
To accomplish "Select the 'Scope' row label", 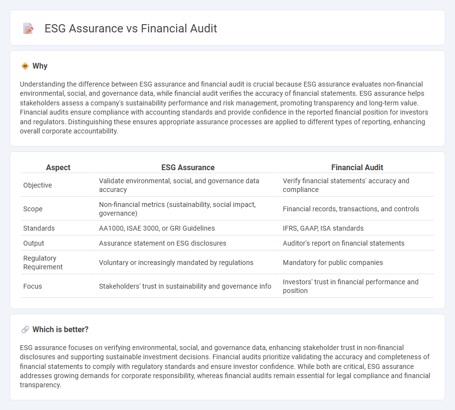I will tap(33, 209).
